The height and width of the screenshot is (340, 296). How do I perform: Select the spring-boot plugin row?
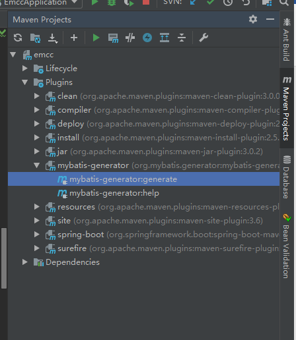click(143, 235)
